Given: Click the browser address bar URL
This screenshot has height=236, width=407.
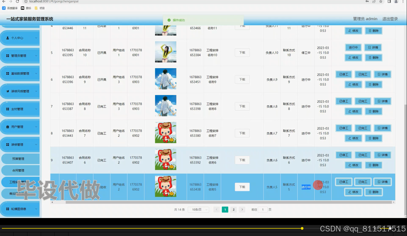Looking at the screenshot, I should tap(54, 1).
